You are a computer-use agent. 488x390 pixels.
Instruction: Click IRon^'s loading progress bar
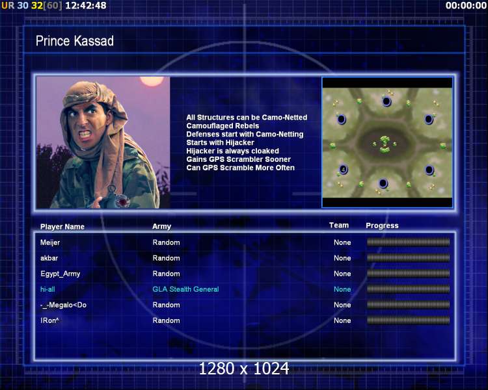(409, 320)
